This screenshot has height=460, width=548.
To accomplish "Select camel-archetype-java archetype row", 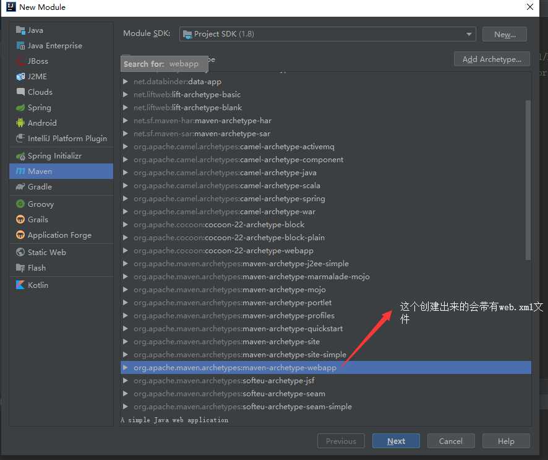I will click(326, 173).
